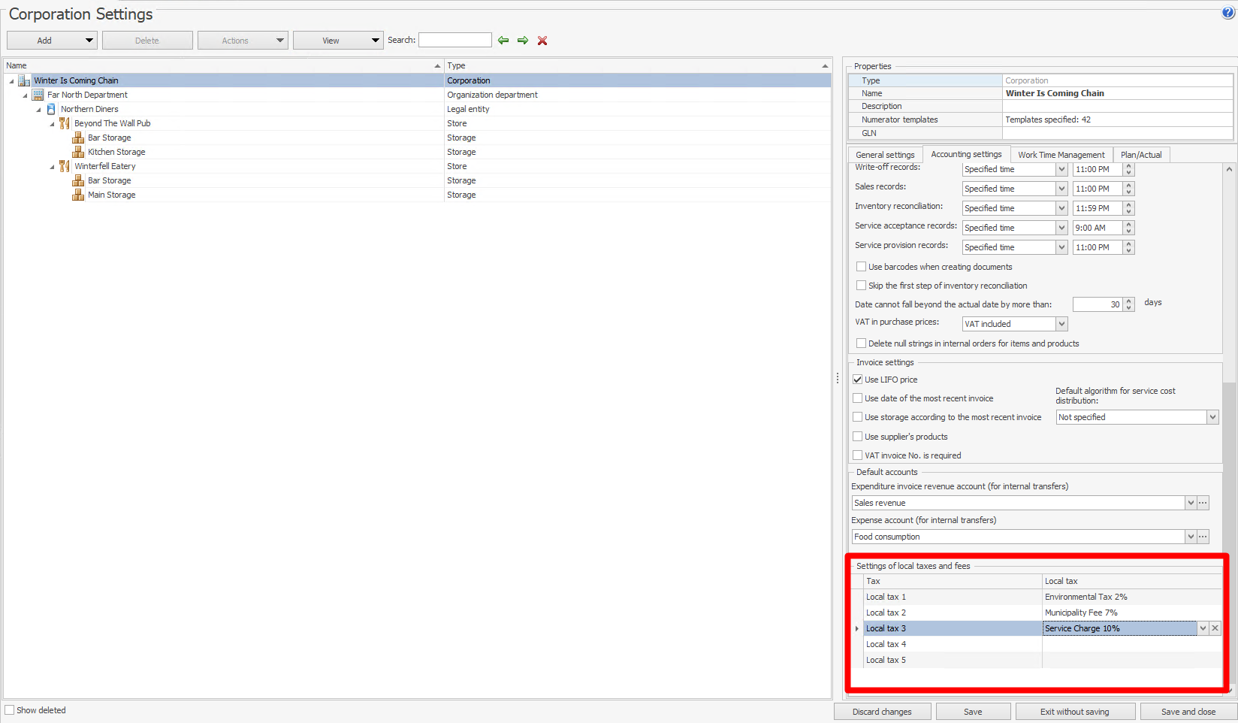The width and height of the screenshot is (1238, 723).
Task: Click the Delete button
Action: [147, 41]
